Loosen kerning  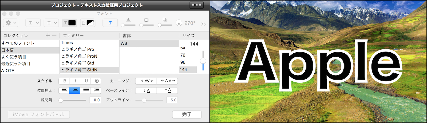(167, 81)
